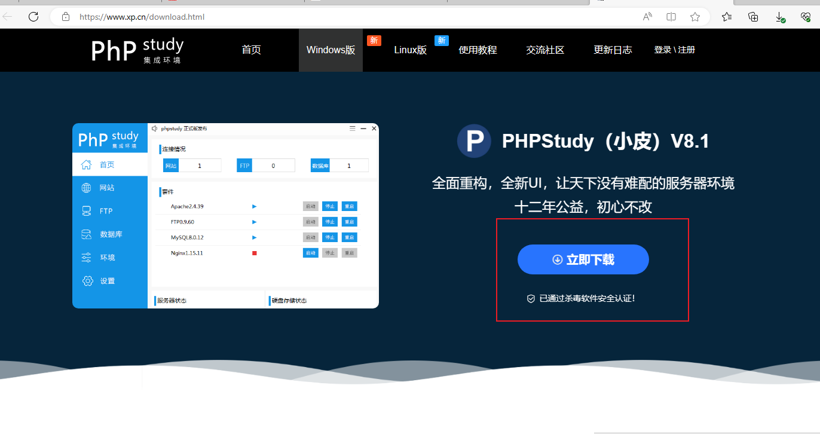
Task: Click the back arrow in browser toolbar
Action: pyautogui.click(x=8, y=17)
